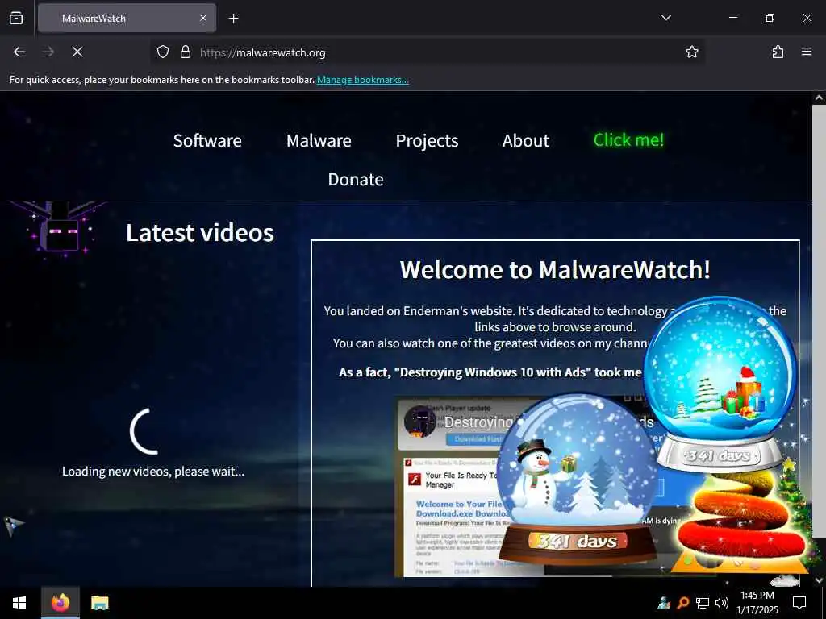Click the people tray icon

coord(663,603)
